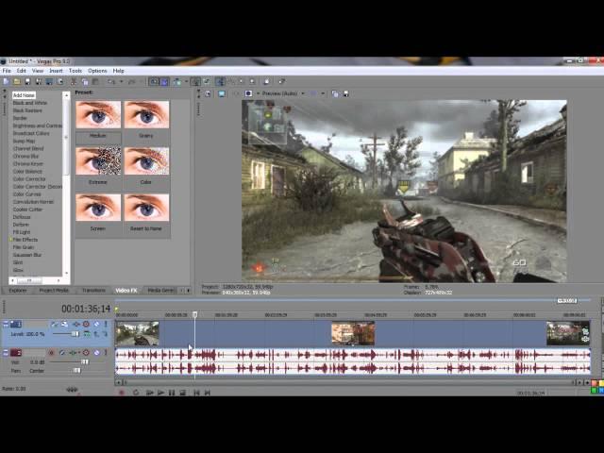Screen dimensions: 604x453
Task: Click the audio track Pan slider handle
Action: (x=76, y=371)
